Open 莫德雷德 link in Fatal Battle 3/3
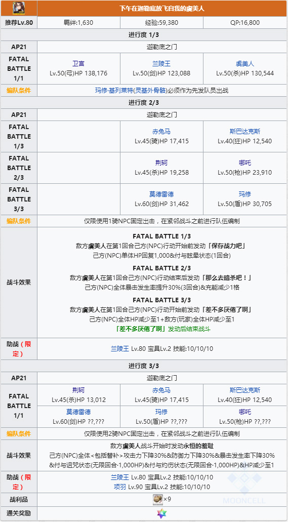The width and height of the screenshot is (288, 522). (161, 194)
